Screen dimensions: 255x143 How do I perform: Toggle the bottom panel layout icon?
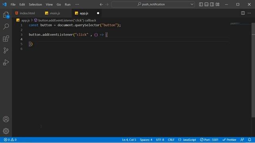pyautogui.click(x=206, y=4)
